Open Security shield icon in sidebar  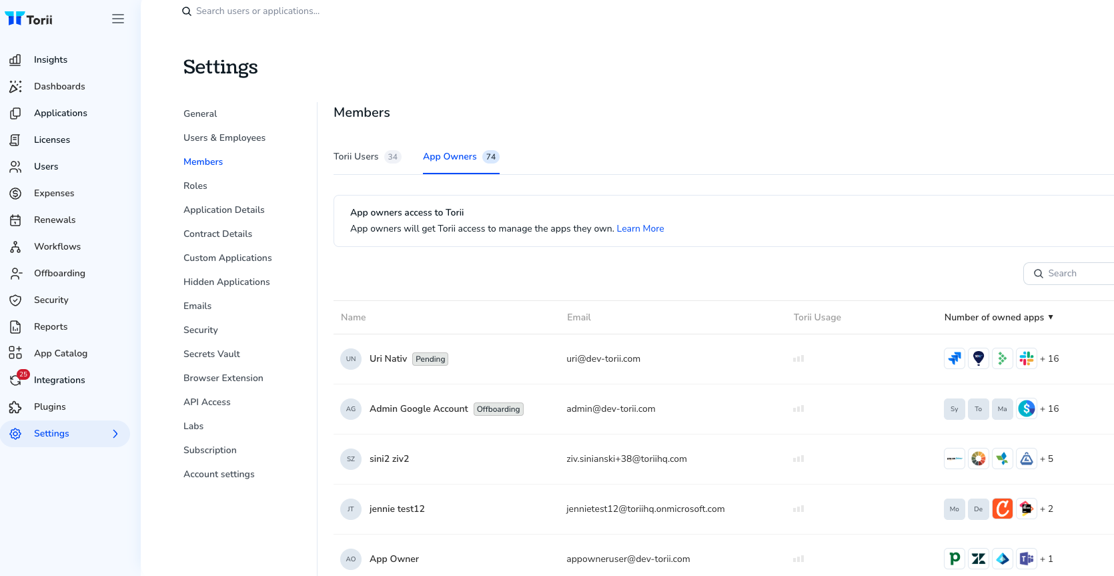(15, 300)
